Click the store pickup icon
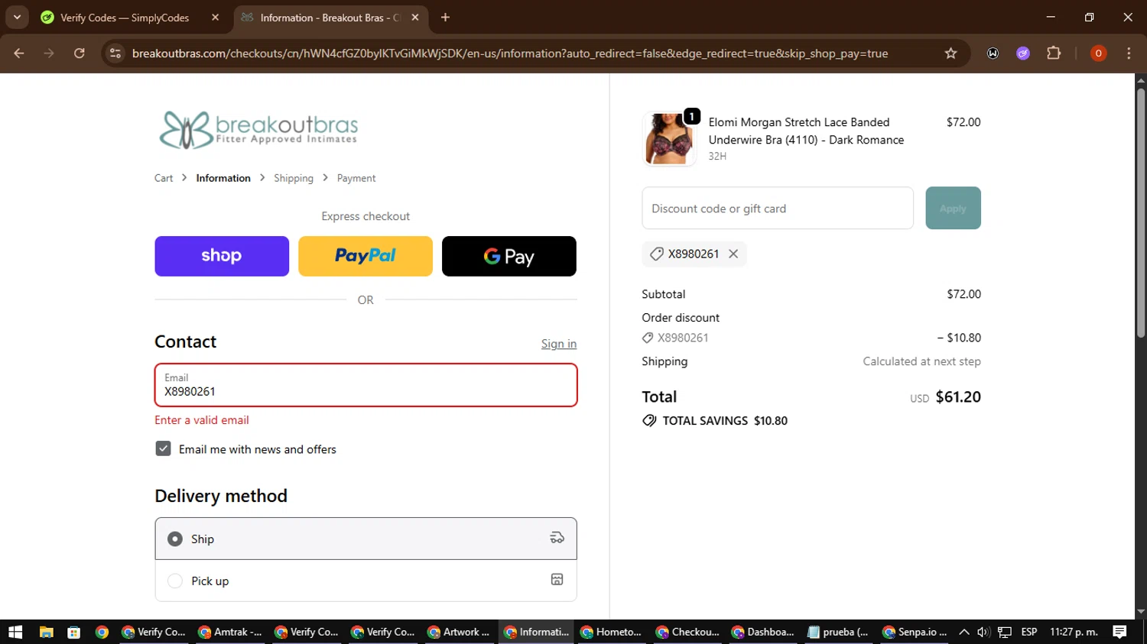 [x=557, y=580]
